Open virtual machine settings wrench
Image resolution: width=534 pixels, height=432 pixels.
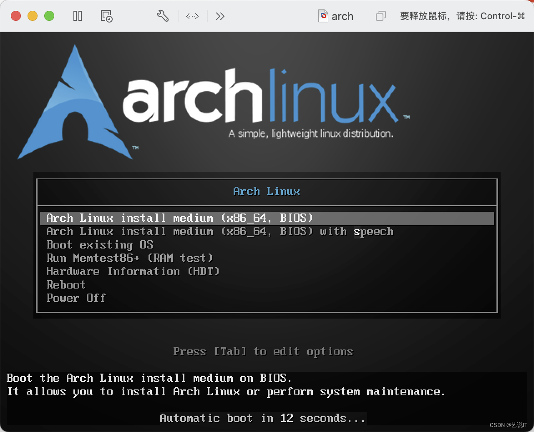click(163, 16)
